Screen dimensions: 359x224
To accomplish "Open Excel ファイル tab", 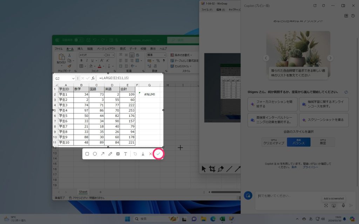I will click(59, 49).
